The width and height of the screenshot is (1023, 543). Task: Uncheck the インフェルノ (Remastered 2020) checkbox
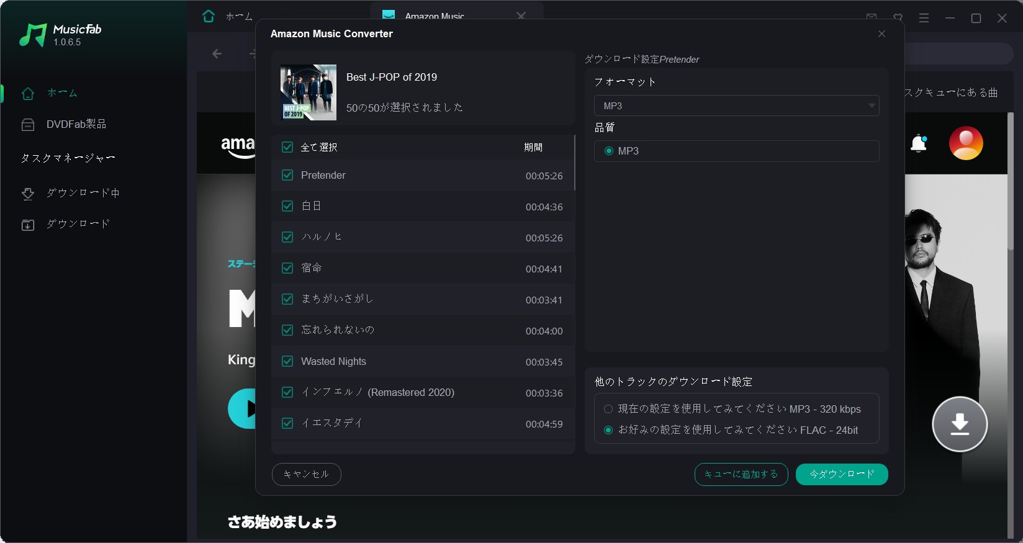click(x=287, y=392)
